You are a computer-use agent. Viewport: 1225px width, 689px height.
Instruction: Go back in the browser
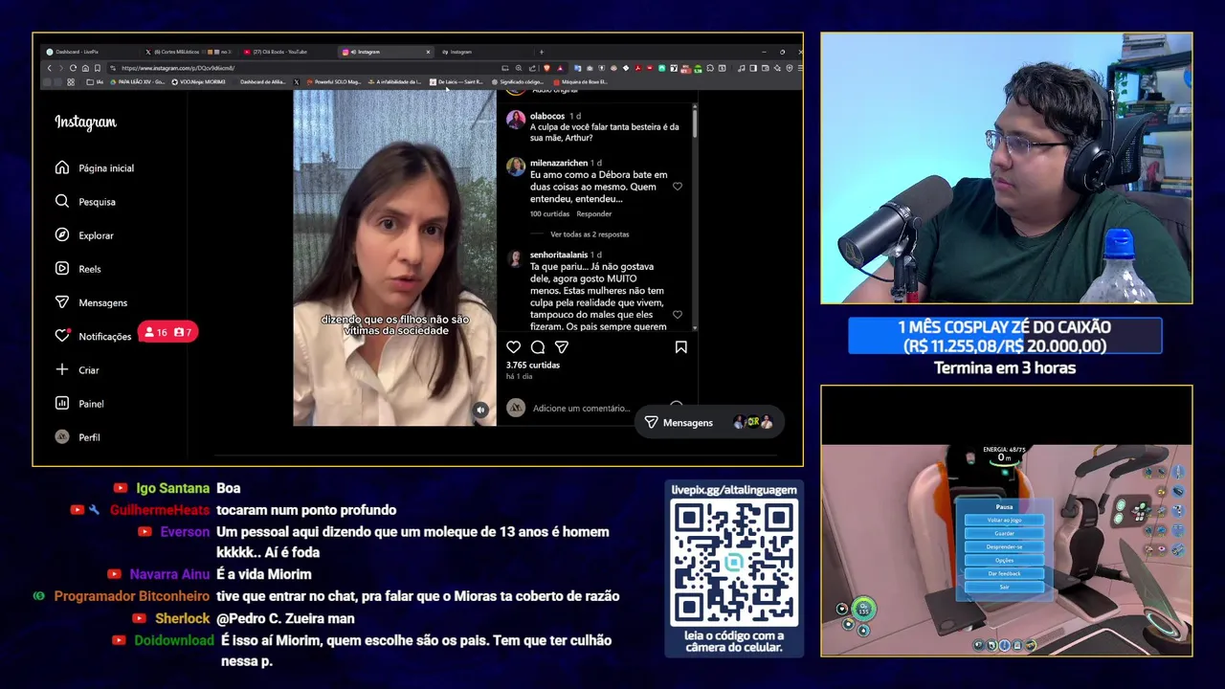49,68
